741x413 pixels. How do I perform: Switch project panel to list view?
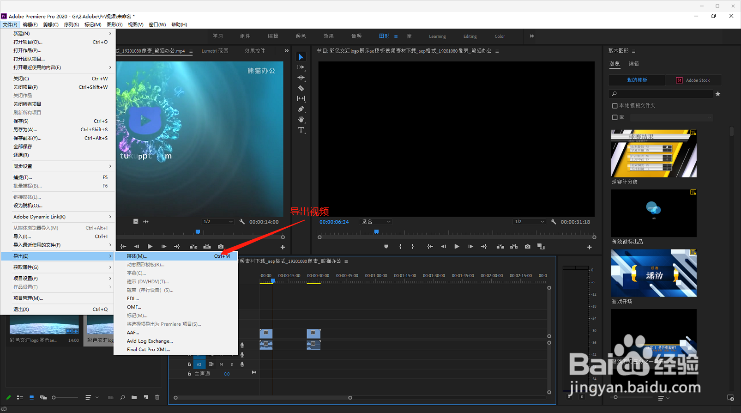point(20,397)
